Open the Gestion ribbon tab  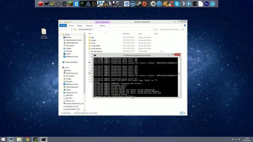tap(102, 26)
